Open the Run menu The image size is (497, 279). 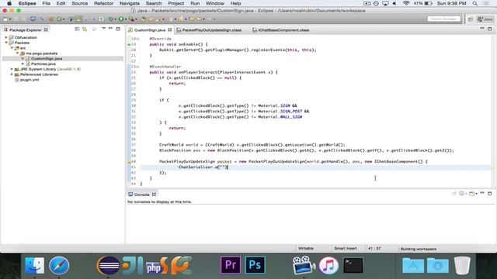point(195,3)
